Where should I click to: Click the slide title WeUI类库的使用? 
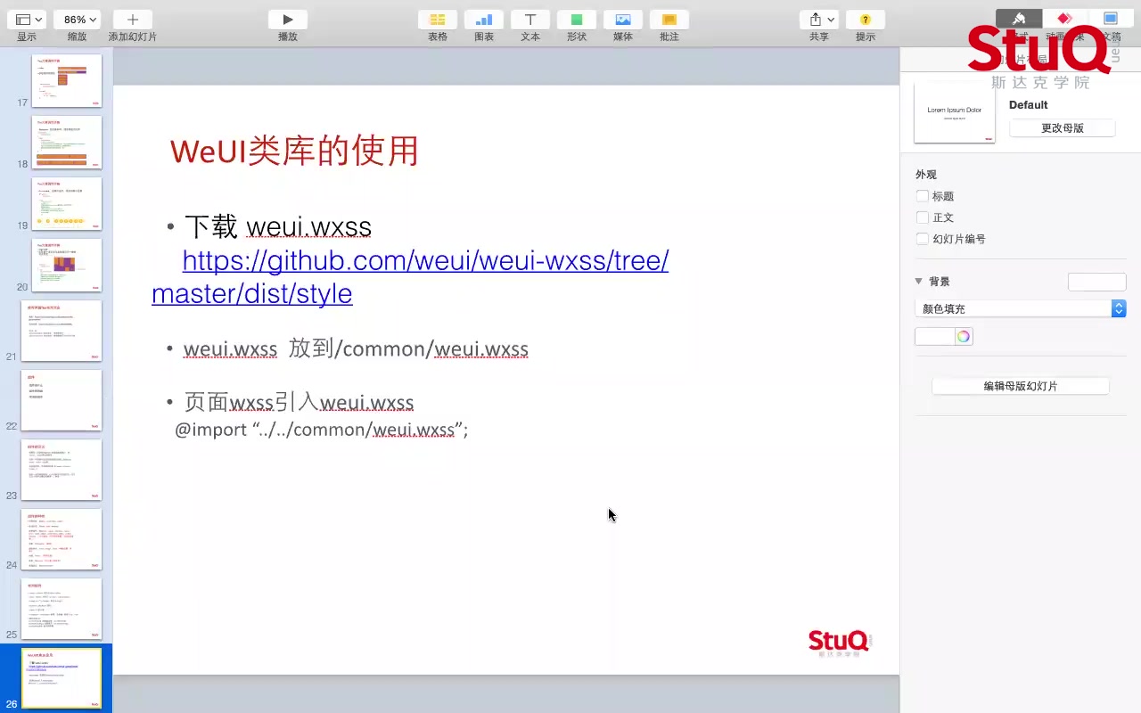(294, 151)
